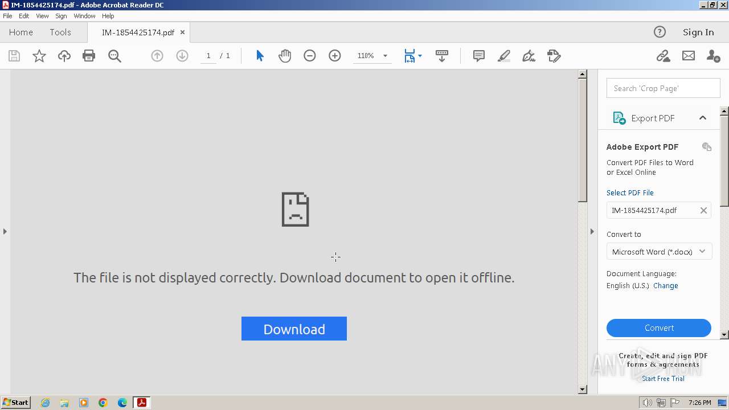Click the More Tools stamp icon
The height and width of the screenshot is (410, 729).
tap(554, 56)
